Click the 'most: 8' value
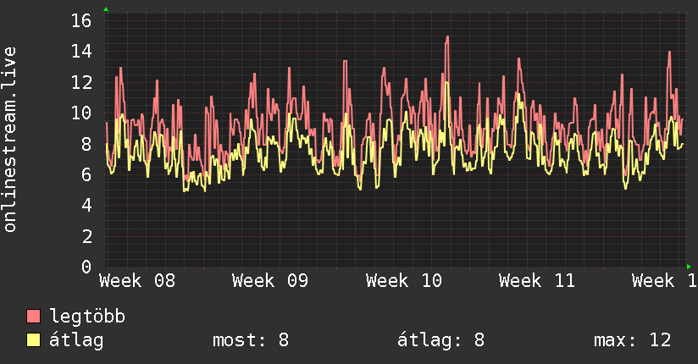This screenshot has width=698, height=364. click(x=251, y=340)
